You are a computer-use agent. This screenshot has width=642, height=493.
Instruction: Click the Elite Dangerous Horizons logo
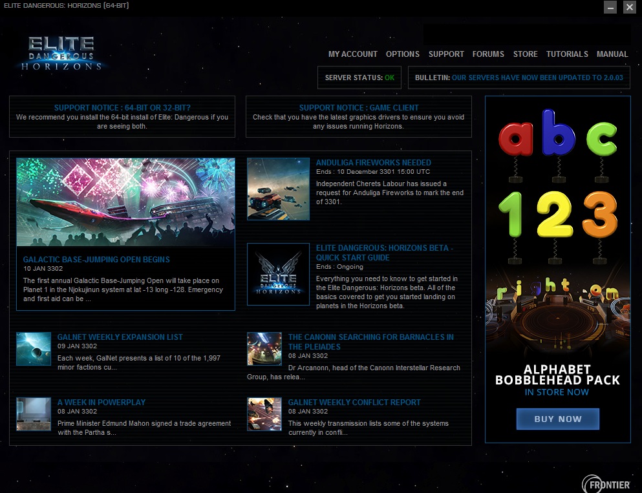coord(61,54)
